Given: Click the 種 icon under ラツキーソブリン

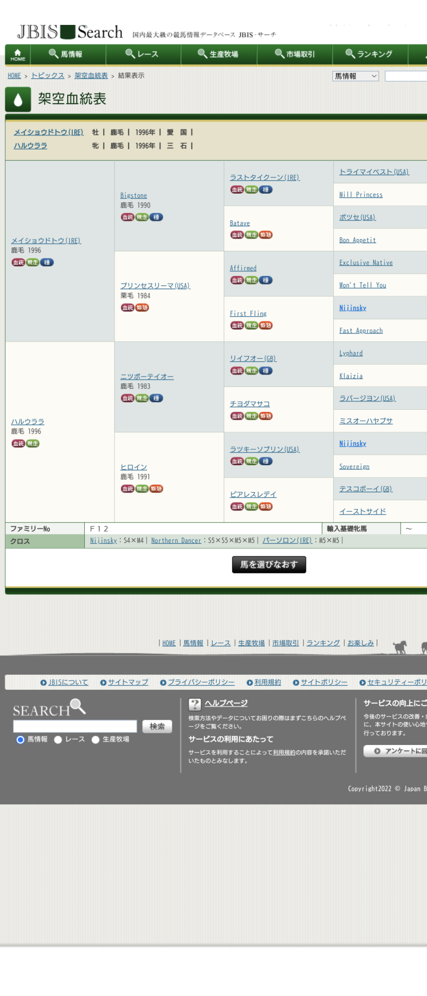Looking at the screenshot, I should (x=266, y=462).
